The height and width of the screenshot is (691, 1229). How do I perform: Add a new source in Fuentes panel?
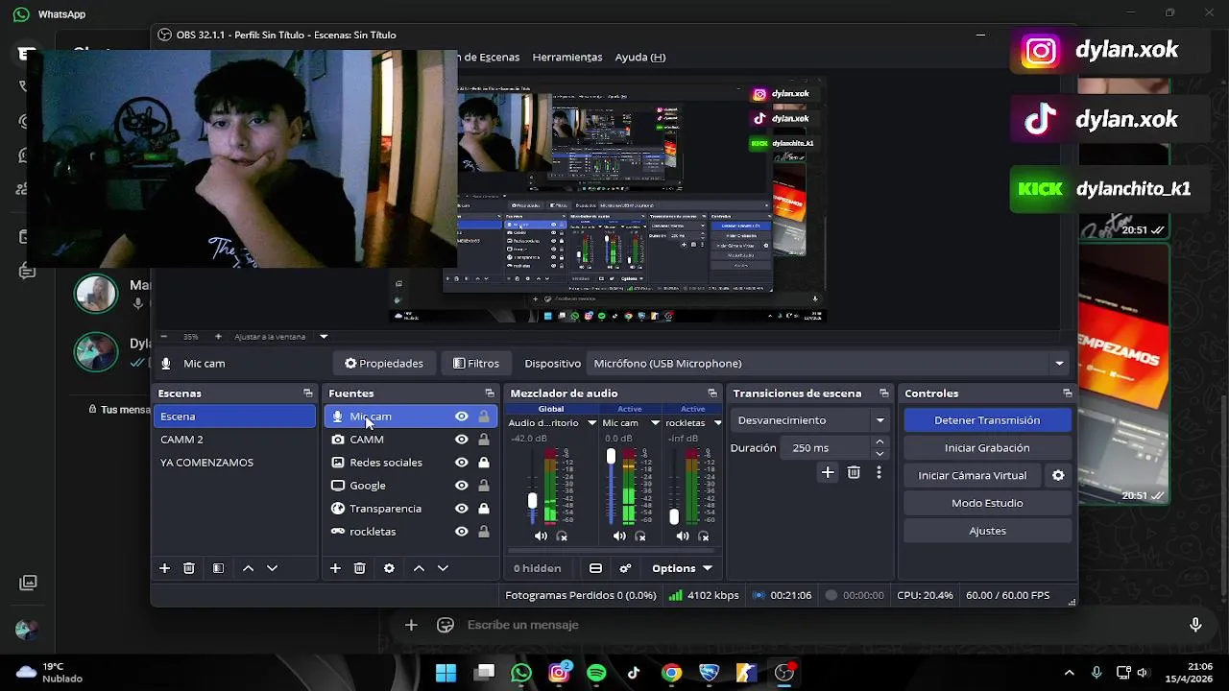coord(335,568)
